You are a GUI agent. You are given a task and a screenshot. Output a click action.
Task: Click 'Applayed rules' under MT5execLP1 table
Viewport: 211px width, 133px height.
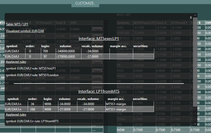[x=16, y=62]
